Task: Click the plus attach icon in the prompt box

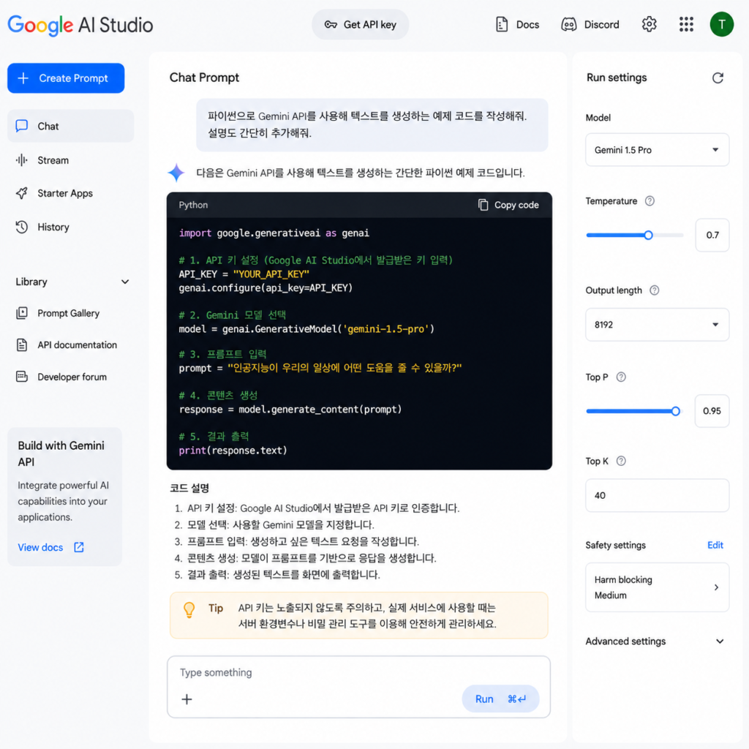Action: click(187, 699)
